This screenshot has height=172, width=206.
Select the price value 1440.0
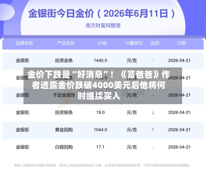pos(101,60)
